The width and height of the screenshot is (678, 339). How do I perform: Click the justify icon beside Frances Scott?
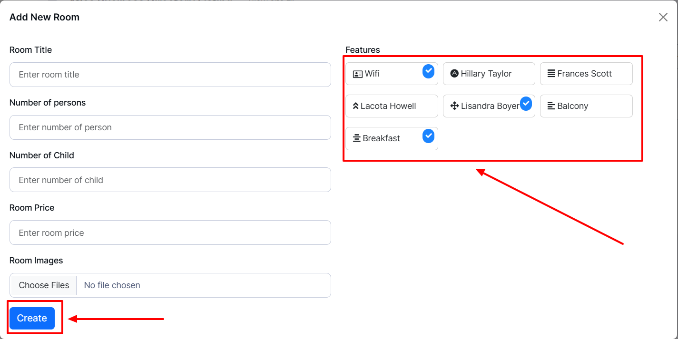(551, 74)
